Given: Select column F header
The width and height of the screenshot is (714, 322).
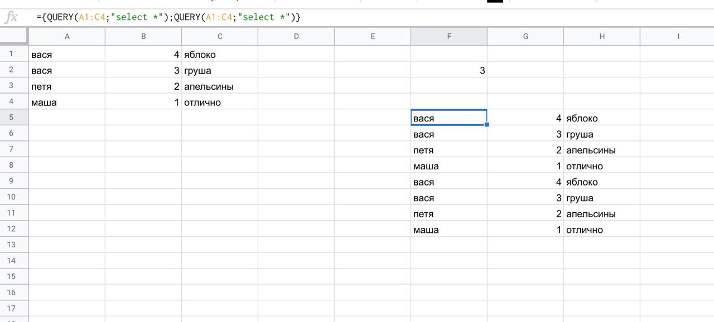Looking at the screenshot, I should (449, 36).
